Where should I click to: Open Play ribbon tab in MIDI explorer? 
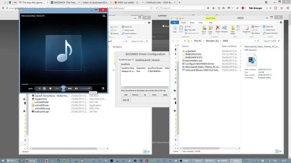click(x=211, y=23)
